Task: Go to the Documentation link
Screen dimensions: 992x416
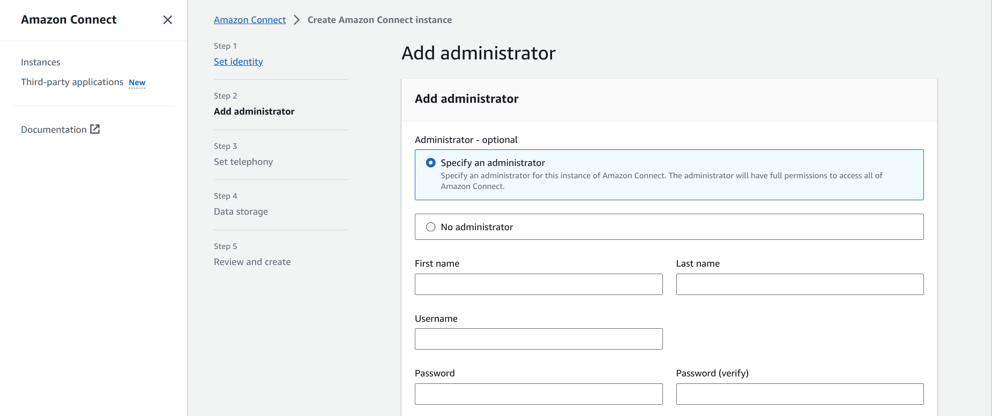Action: coord(54,130)
